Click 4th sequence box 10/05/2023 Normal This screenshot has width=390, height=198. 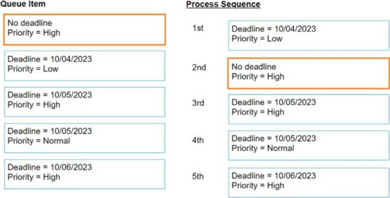pyautogui.click(x=309, y=145)
